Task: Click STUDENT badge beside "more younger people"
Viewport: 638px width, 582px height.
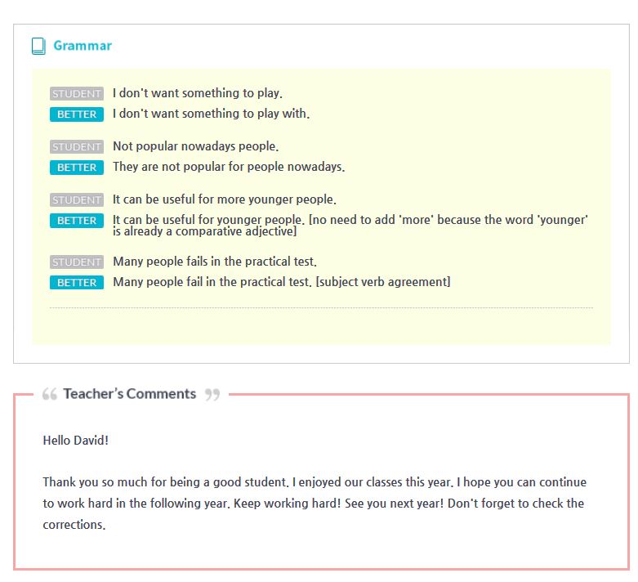Action: click(77, 200)
